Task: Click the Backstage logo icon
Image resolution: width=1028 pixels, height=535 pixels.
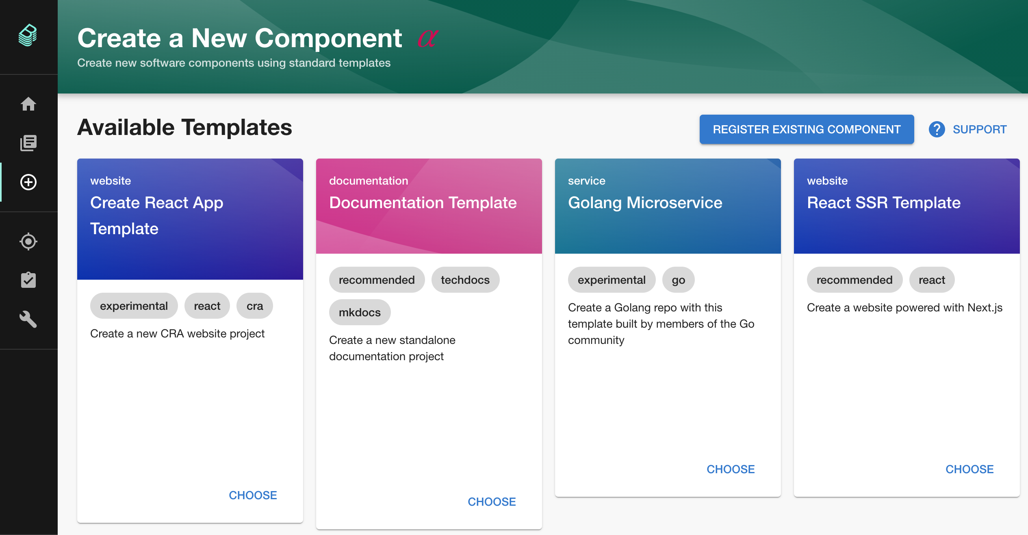Action: 28,35
